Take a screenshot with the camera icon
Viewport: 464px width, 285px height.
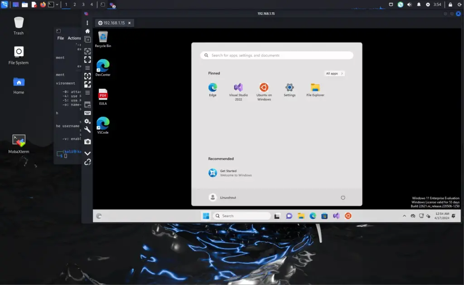pos(87,142)
